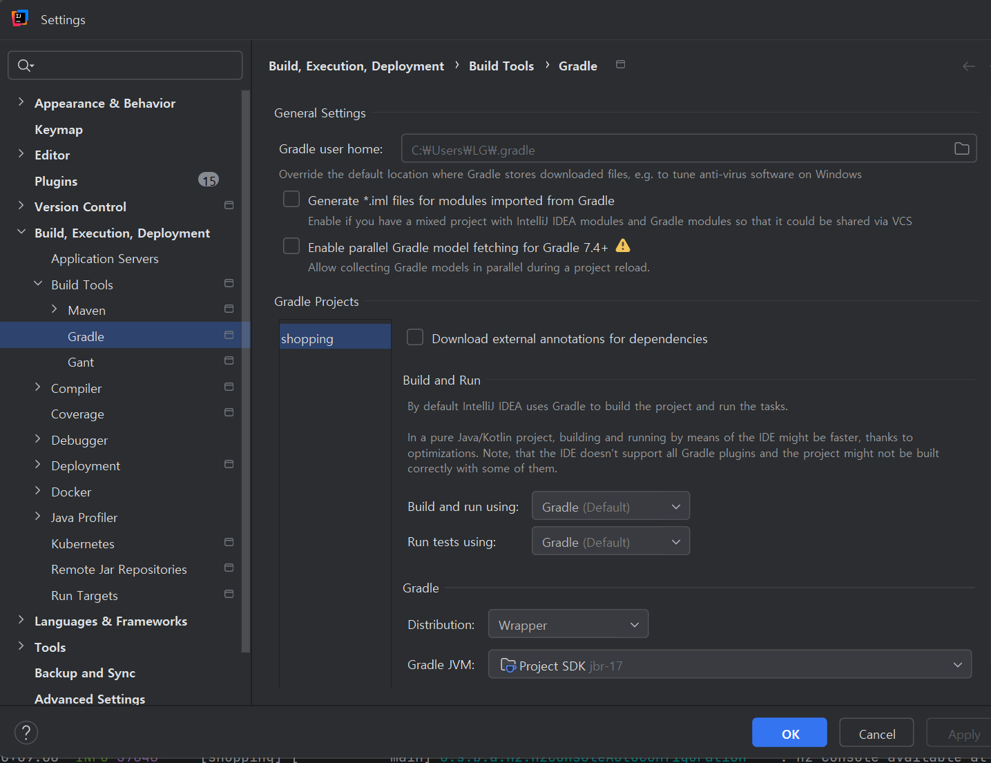The height and width of the screenshot is (763, 991).
Task: Click the IntelliJ IDEA logo in title bar
Action: click(20, 19)
